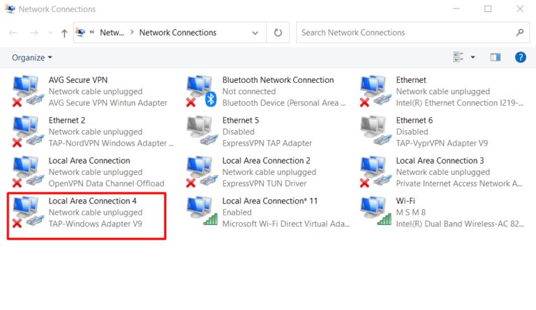The image size is (536, 310).
Task: Click the Network Connections breadcrumb segment
Action: pyautogui.click(x=177, y=33)
